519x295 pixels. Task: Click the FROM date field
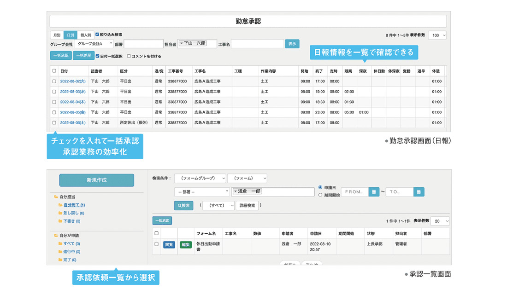tap(355, 191)
